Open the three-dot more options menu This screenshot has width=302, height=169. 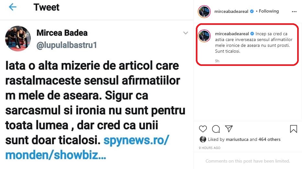(294, 12)
